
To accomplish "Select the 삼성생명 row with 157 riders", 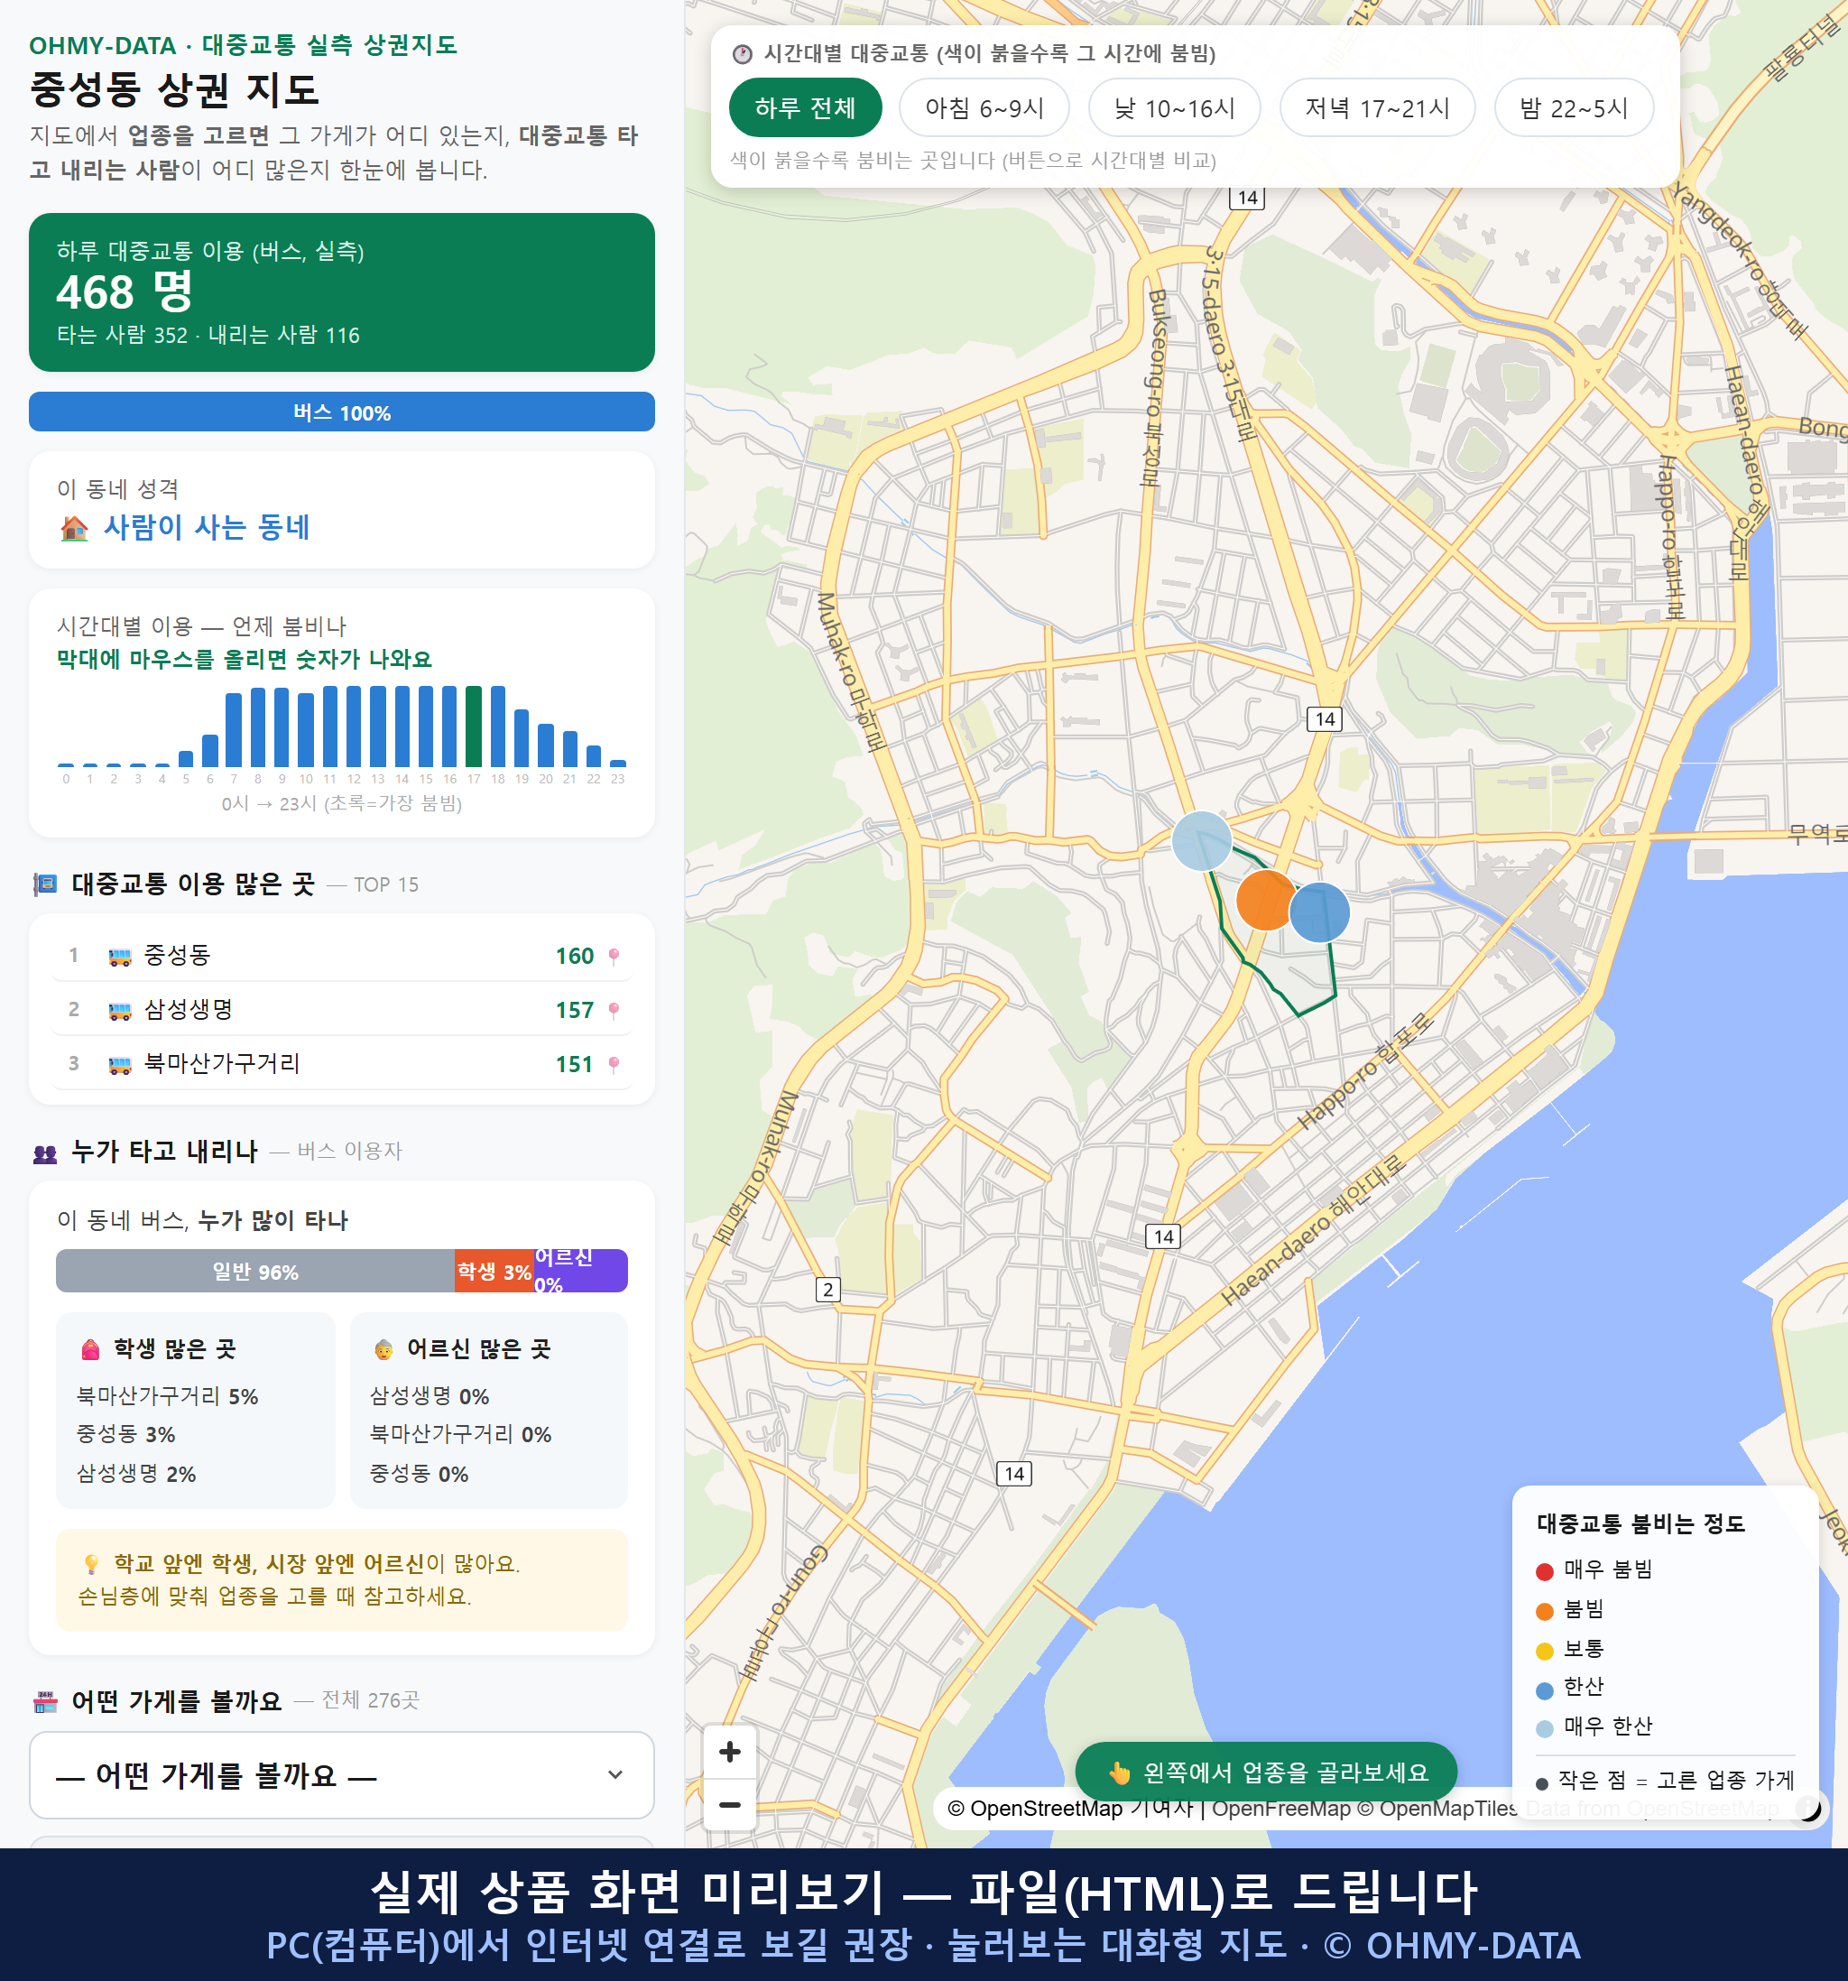I will (x=342, y=1009).
